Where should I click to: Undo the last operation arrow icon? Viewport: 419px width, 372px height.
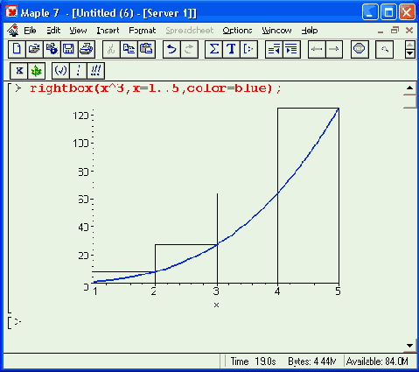tap(171, 49)
